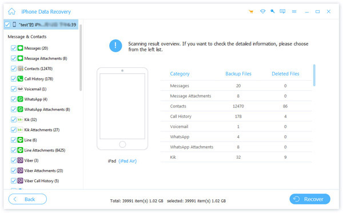343x213 pixels.
Task: Open the key registration icon
Action: coord(272,11)
